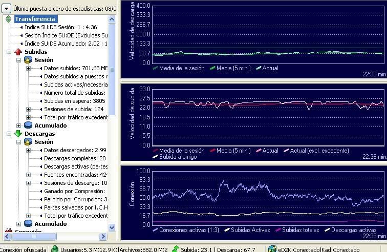Select 'Partes salvadas por I.C.H' row
387x252 pixels.
[x=76, y=207]
